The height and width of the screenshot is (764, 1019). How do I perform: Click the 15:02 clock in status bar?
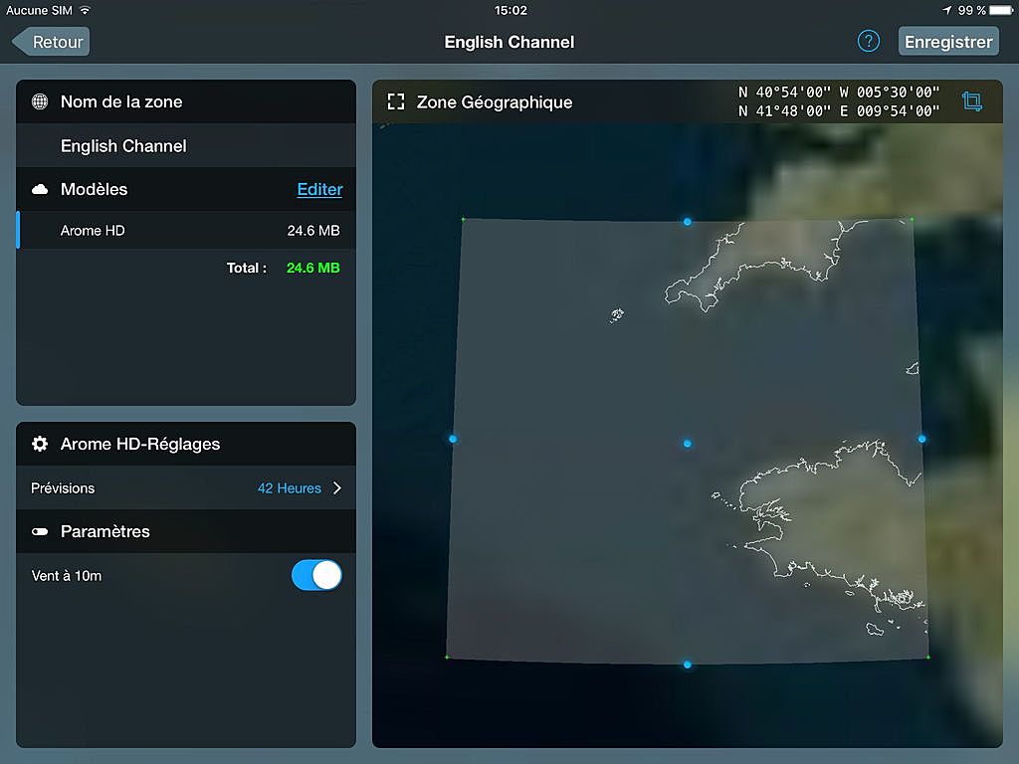tap(510, 10)
